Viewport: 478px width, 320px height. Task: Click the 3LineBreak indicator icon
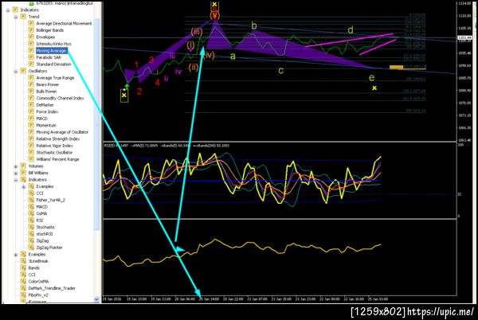click(x=23, y=261)
